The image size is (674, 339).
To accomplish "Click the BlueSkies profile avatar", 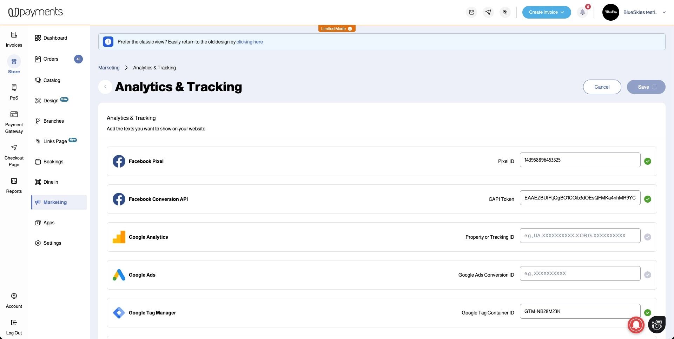I will [x=611, y=12].
